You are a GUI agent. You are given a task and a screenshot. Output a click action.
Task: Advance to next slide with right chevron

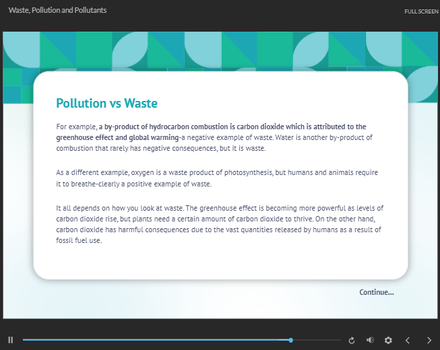point(429,340)
